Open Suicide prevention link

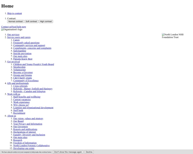point(22,54)
